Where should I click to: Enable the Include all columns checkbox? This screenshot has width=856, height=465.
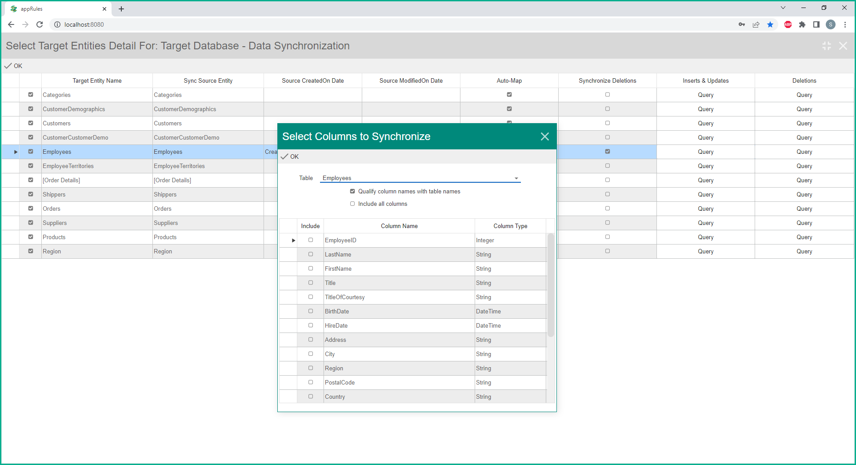click(x=352, y=204)
